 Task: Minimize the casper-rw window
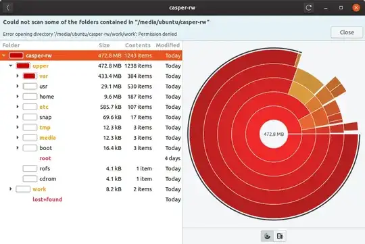tap(326, 8)
